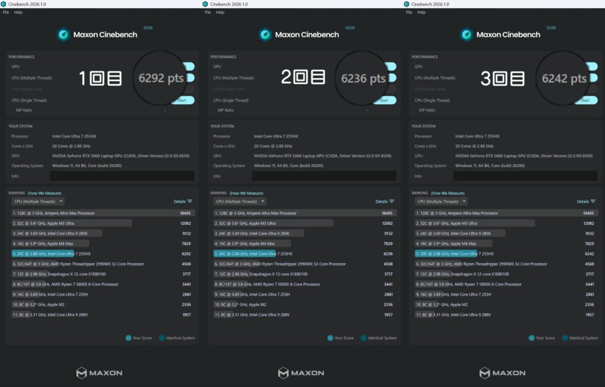Select Snapdragon X 12-core row in 6292 pts window
The width and height of the screenshot is (605, 387).
point(103,274)
